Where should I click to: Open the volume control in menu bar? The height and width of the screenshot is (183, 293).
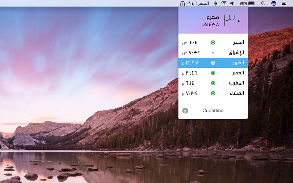(232, 3)
